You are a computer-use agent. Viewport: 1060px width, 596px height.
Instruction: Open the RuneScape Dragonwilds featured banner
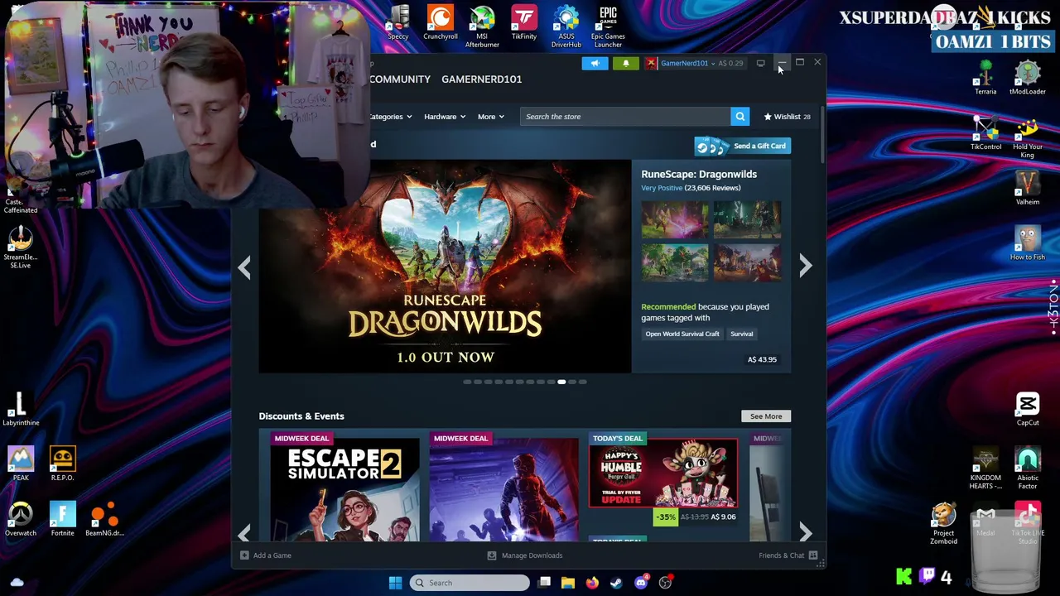pyautogui.click(x=445, y=267)
